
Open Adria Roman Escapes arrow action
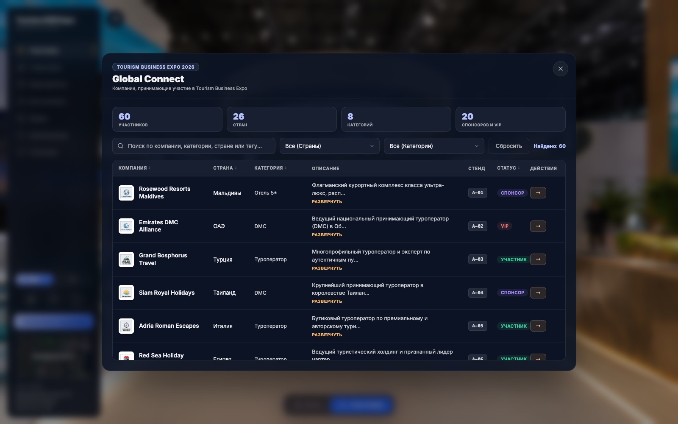click(x=538, y=326)
